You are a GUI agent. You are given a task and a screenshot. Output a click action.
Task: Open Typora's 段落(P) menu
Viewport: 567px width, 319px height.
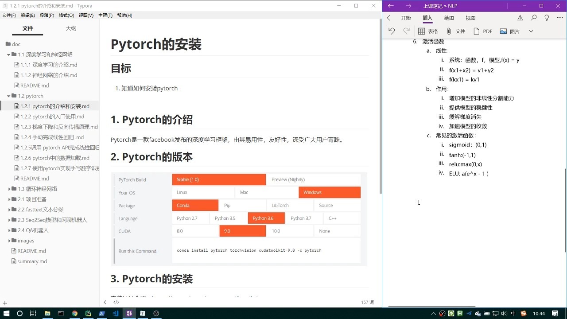(47, 15)
